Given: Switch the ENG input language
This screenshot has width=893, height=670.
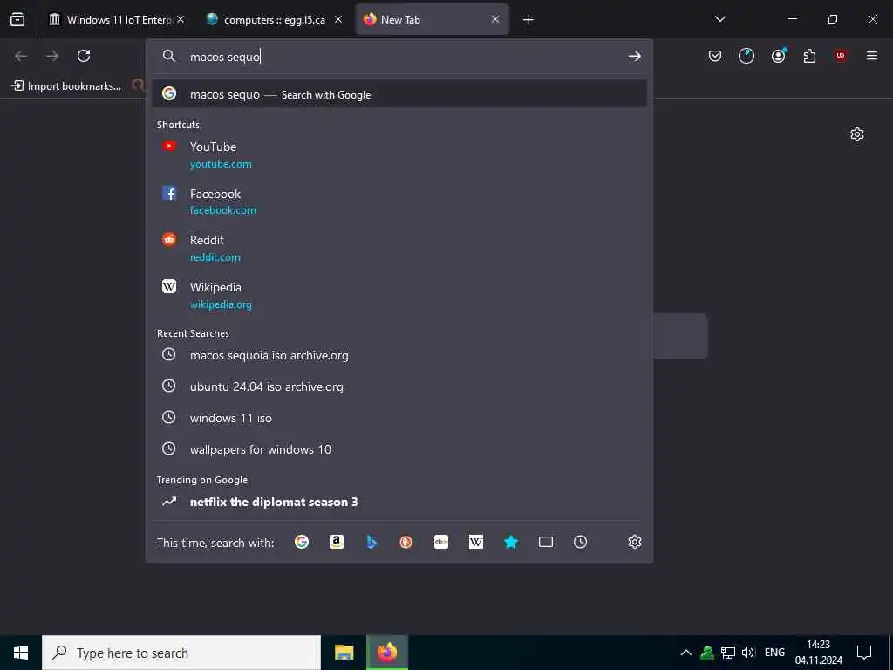Looking at the screenshot, I should [774, 653].
